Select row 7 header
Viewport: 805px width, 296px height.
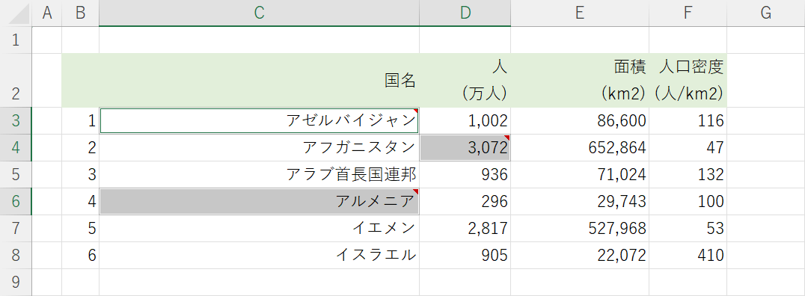click(x=16, y=228)
